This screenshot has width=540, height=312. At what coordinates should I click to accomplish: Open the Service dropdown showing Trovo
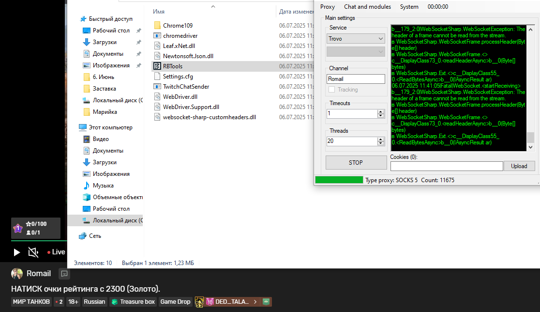(x=356, y=38)
